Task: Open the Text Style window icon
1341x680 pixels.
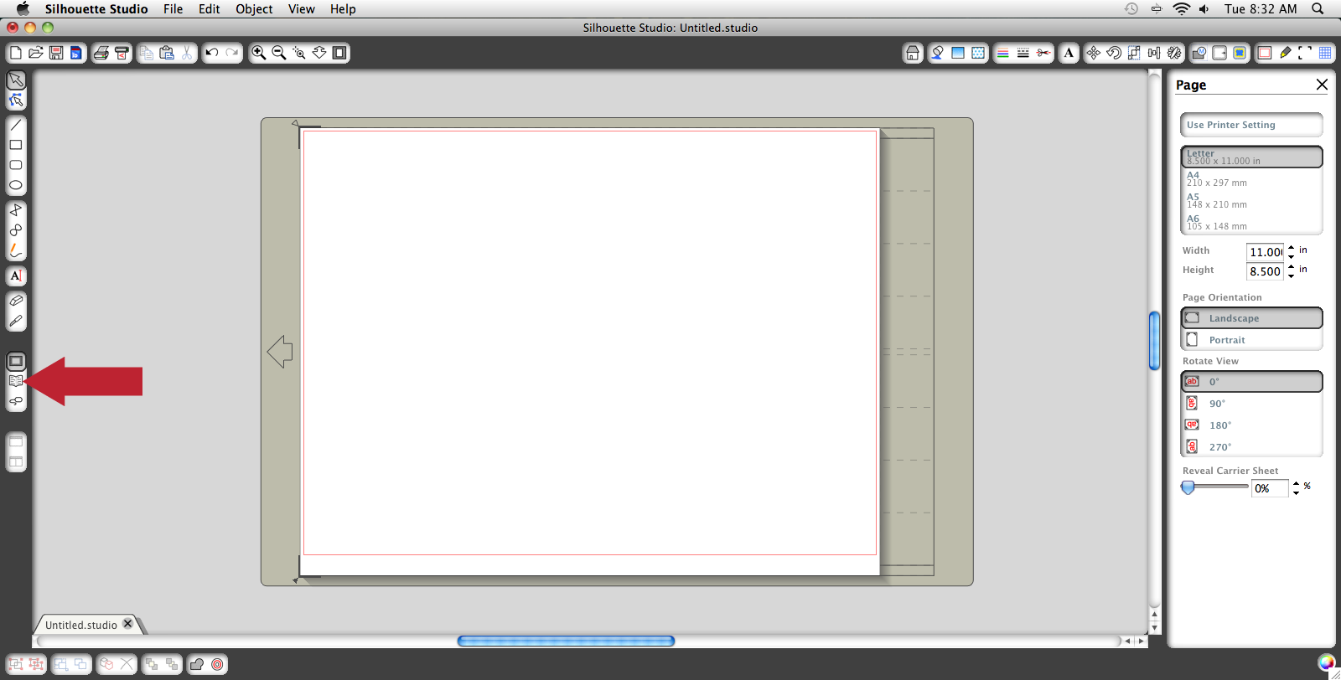Action: [x=1069, y=53]
